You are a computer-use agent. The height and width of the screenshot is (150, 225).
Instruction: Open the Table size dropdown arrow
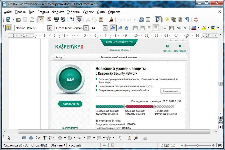click(153, 19)
